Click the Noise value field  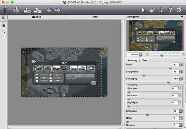pos(176,118)
